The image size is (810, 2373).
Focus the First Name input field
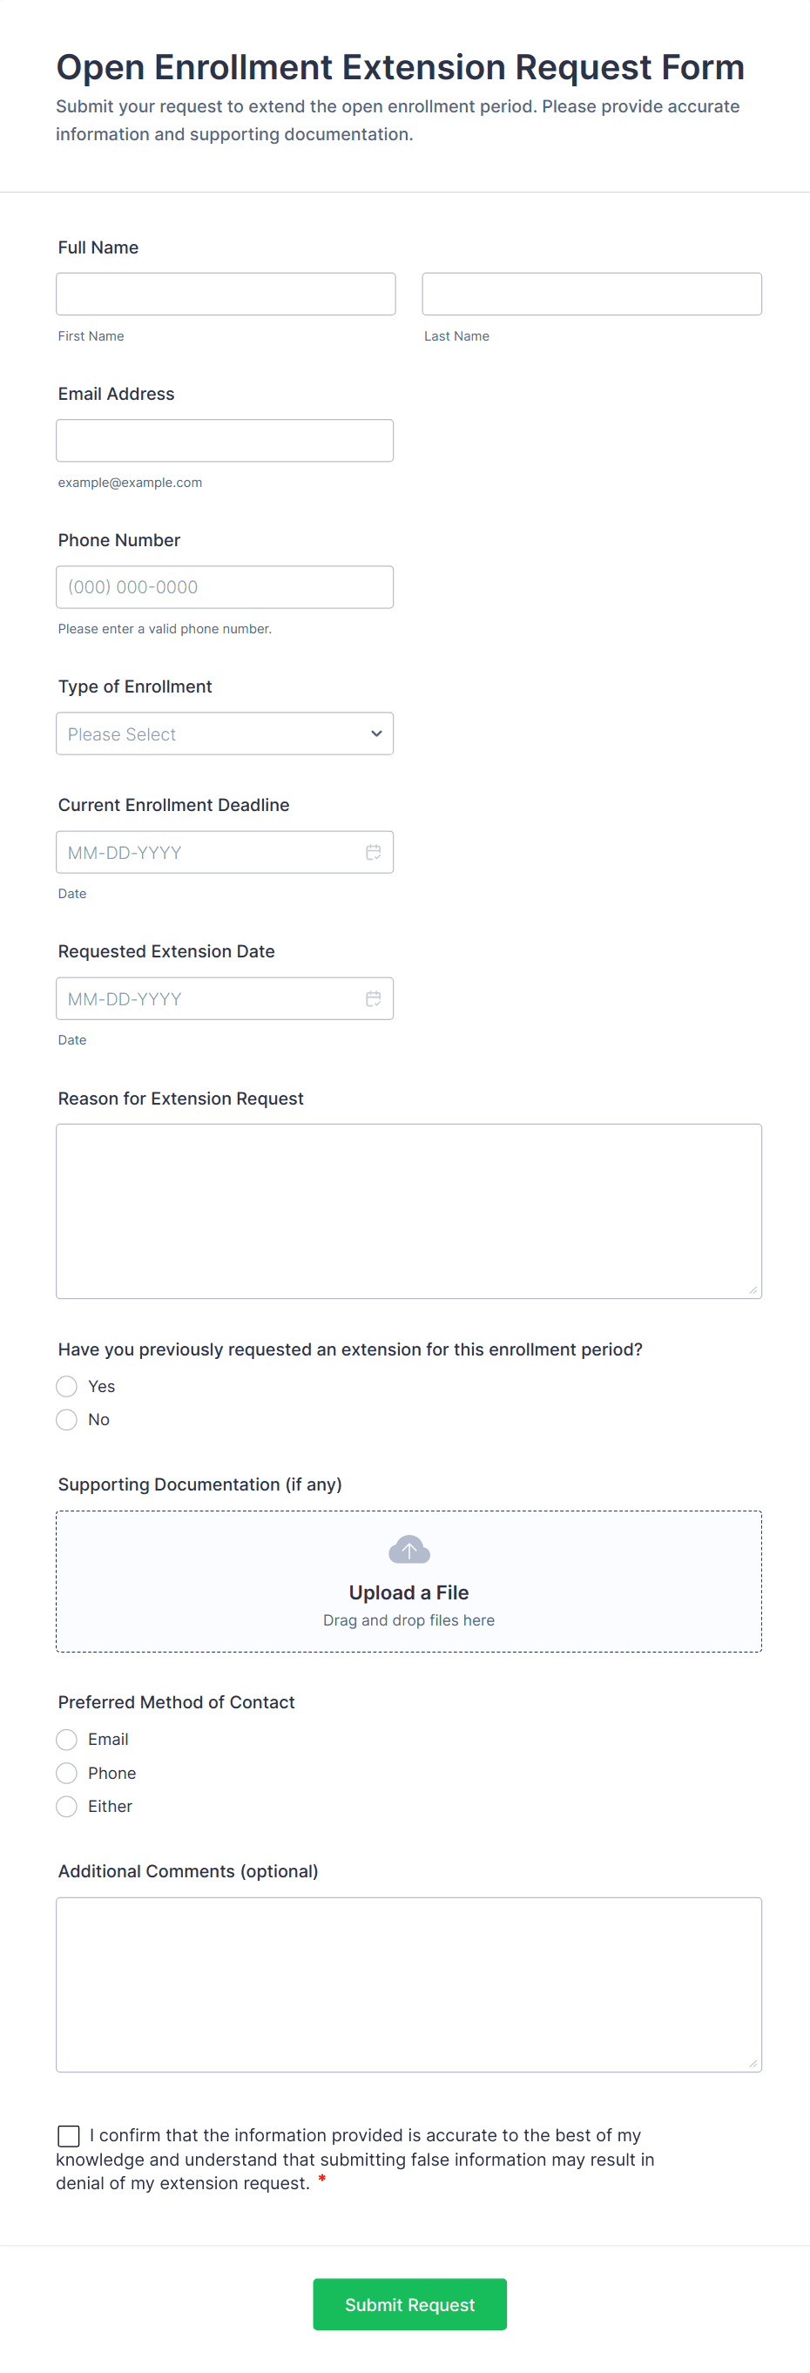(x=226, y=294)
